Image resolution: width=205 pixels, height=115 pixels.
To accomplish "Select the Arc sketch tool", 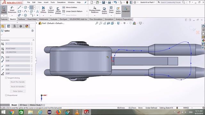I will (x=25, y=11).
